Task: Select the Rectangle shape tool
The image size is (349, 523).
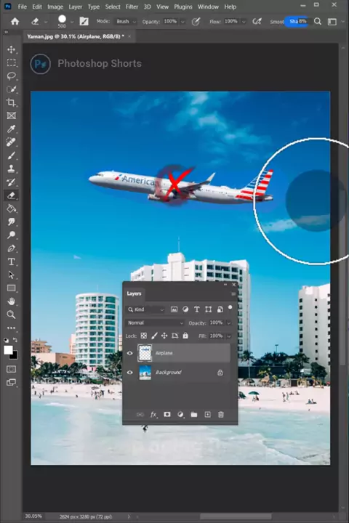Action: click(12, 288)
